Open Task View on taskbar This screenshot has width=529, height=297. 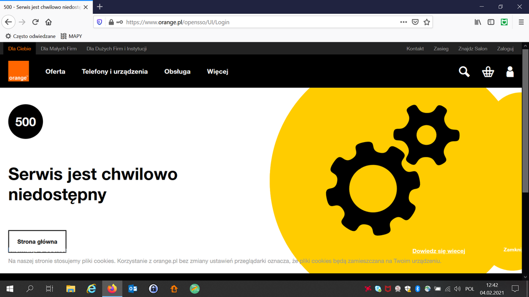pos(50,289)
